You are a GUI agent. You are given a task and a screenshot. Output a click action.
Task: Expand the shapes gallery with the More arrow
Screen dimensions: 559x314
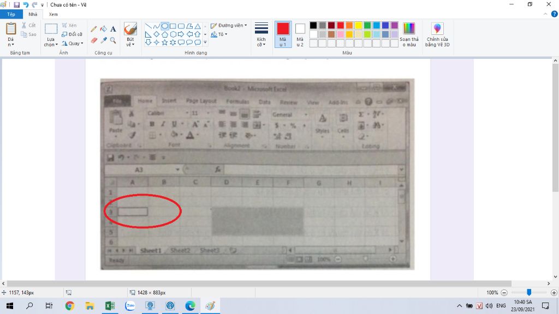pyautogui.click(x=205, y=43)
